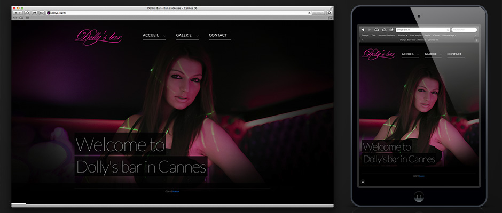Tap the small square icon at iPad page bottom

pyautogui.click(x=363, y=182)
